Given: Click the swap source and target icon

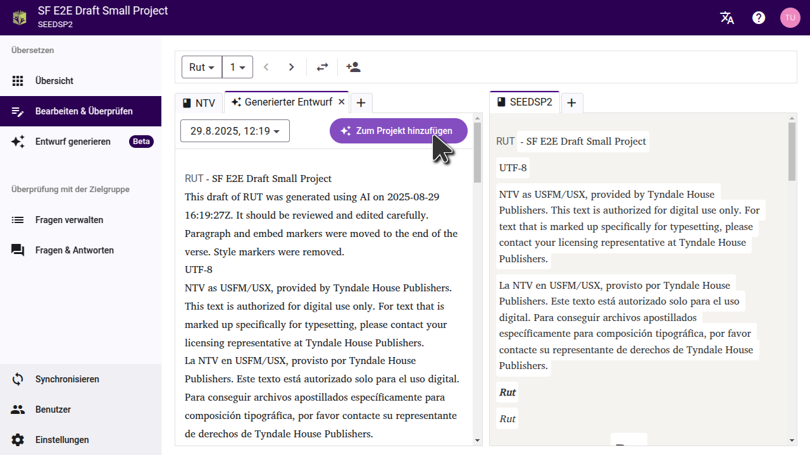Looking at the screenshot, I should [x=323, y=67].
